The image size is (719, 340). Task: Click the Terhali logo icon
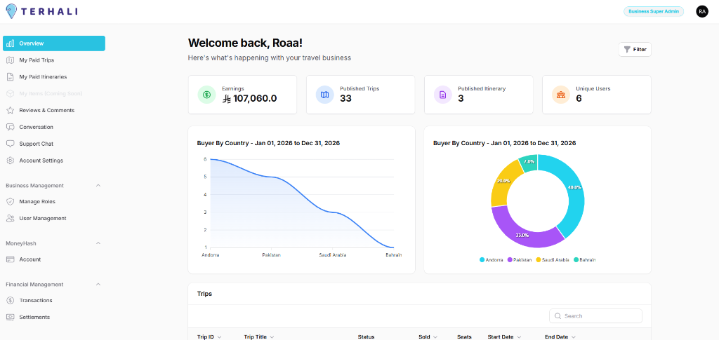pyautogui.click(x=11, y=11)
